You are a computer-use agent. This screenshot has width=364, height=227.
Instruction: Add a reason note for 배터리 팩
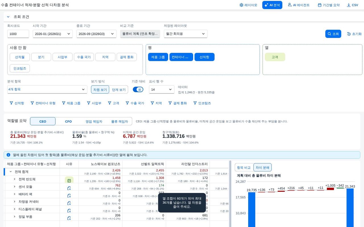(69, 196)
